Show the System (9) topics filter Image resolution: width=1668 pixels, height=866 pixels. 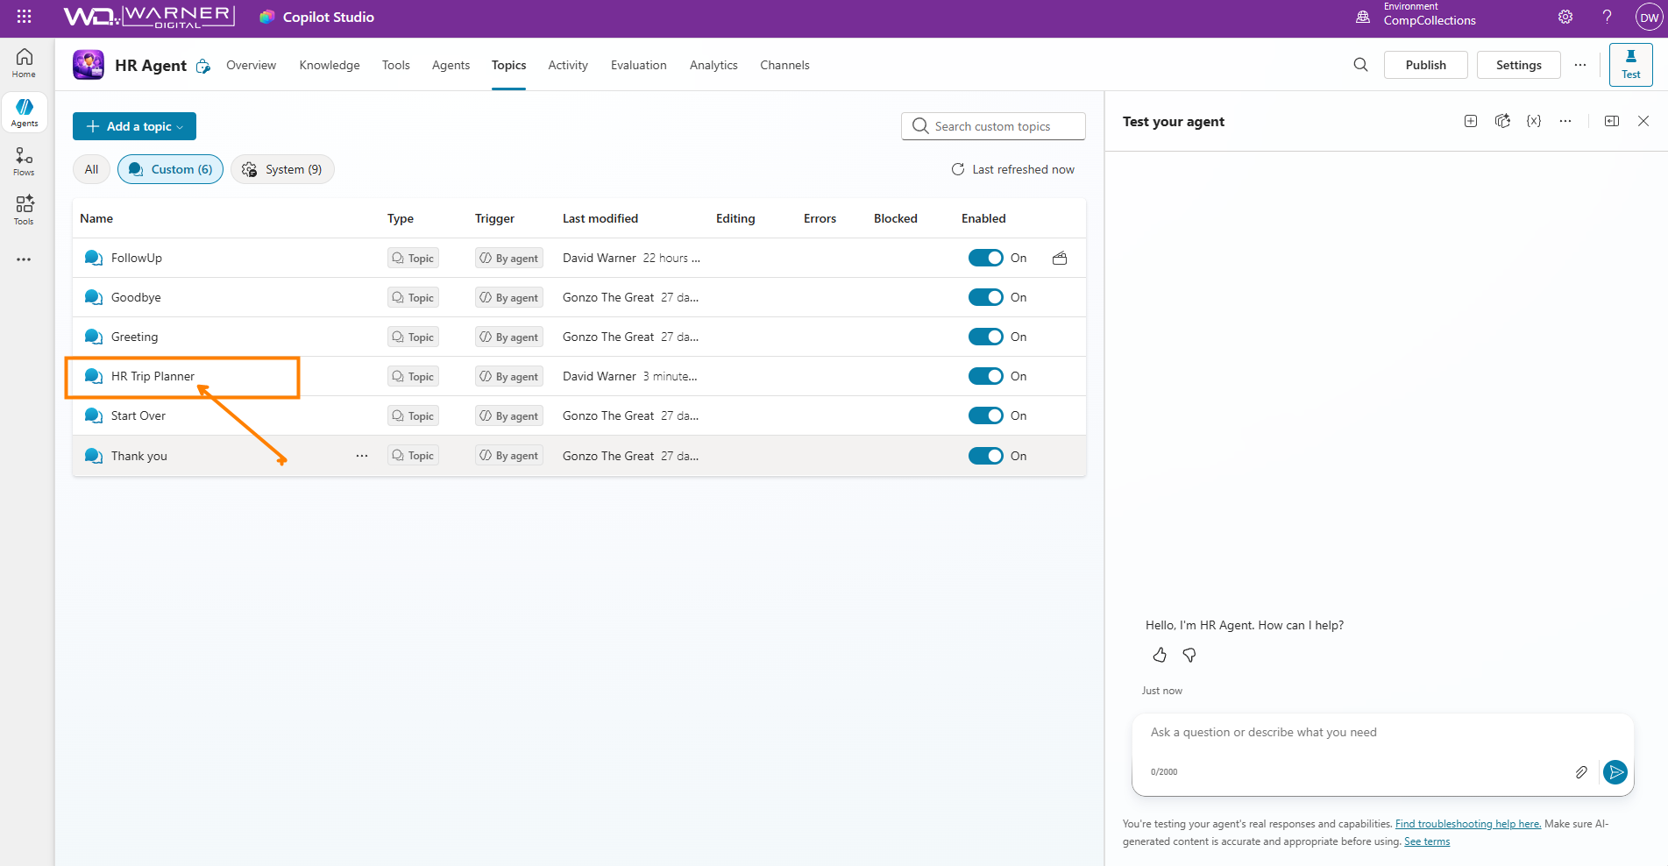[x=282, y=169]
